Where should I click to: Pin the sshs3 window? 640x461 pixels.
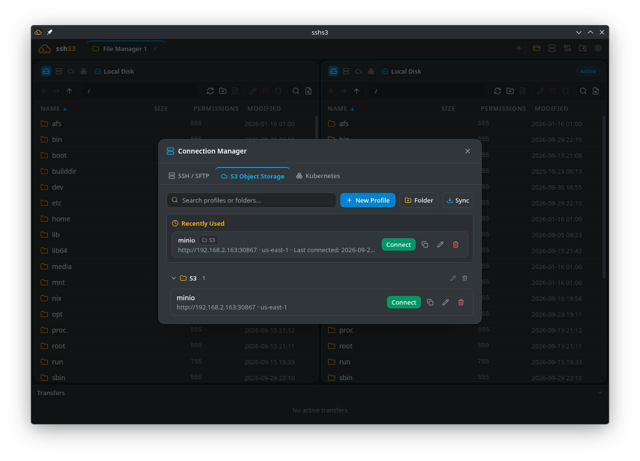[x=50, y=32]
